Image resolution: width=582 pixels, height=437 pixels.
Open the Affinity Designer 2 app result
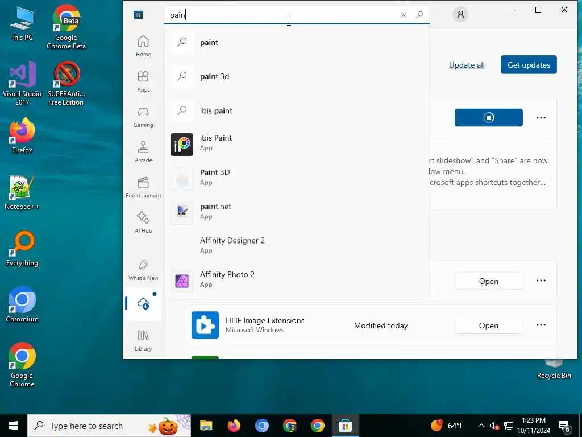point(297,246)
